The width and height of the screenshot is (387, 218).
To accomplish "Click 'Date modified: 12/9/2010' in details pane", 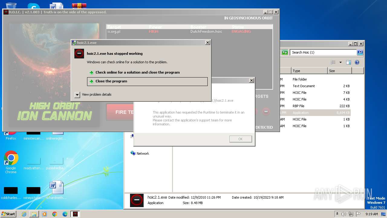I will coord(194,197).
